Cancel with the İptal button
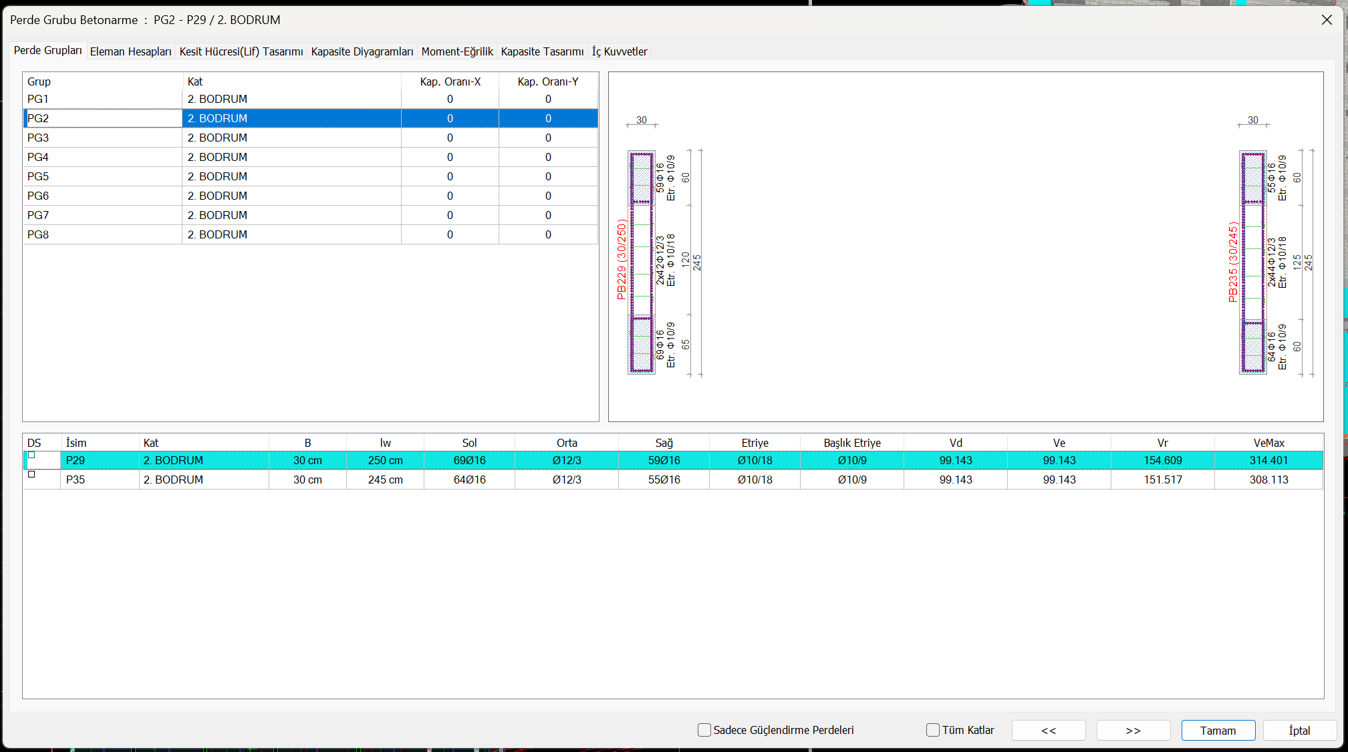The width and height of the screenshot is (1348, 752). pos(1299,731)
